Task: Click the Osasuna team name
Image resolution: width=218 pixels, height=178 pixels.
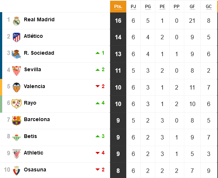Action: pyautogui.click(x=35, y=170)
